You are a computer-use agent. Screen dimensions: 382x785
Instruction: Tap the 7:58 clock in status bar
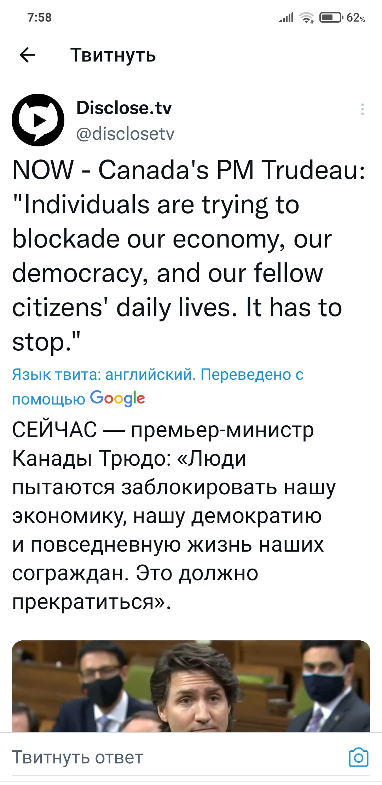click(x=40, y=17)
